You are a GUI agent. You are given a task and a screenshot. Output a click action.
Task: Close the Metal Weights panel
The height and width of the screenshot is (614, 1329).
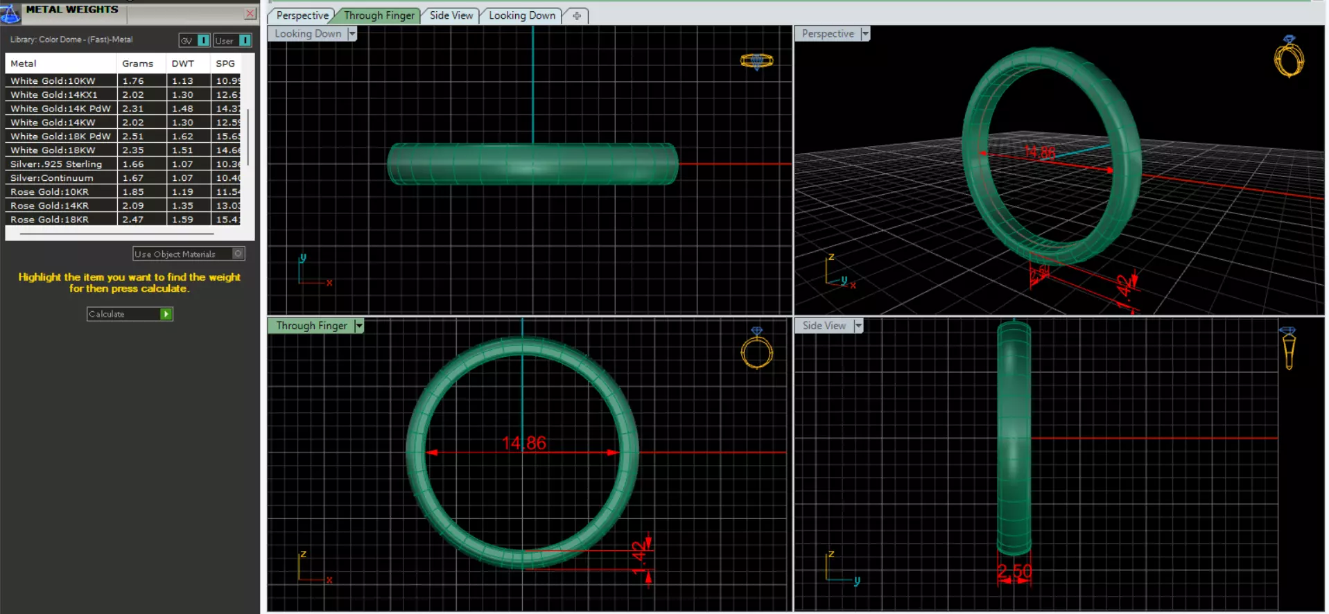(250, 13)
